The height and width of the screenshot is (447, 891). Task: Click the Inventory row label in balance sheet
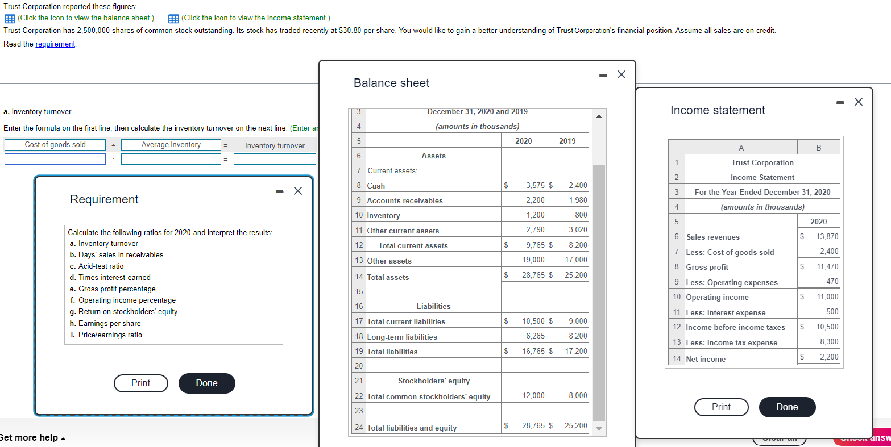(x=384, y=216)
